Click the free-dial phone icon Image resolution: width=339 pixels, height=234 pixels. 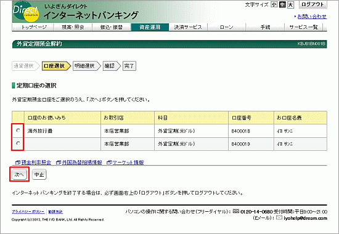[x=236, y=211]
